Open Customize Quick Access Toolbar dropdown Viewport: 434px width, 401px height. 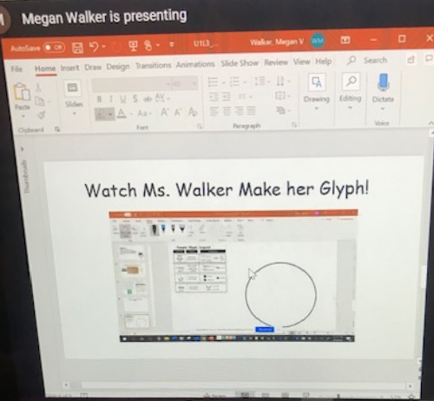[172, 44]
